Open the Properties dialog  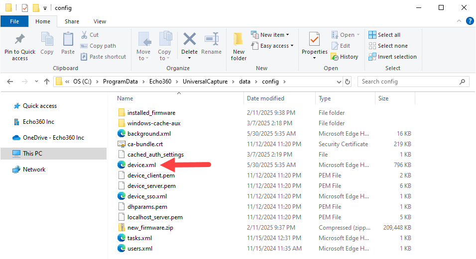pos(315,43)
